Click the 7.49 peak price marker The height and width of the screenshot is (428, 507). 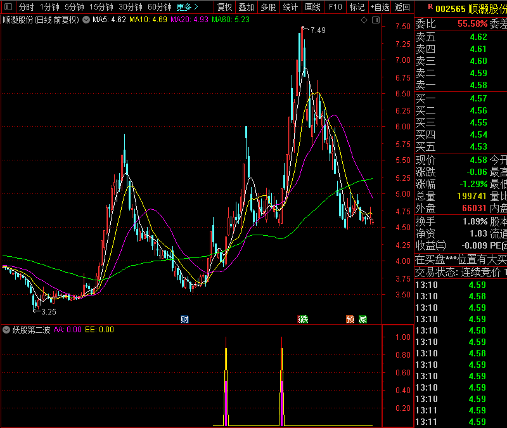[x=318, y=30]
